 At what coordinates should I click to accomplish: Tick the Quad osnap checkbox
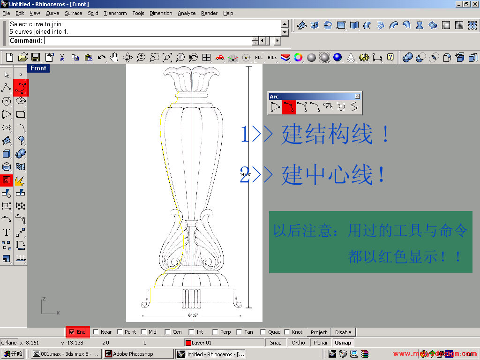pos(263,332)
